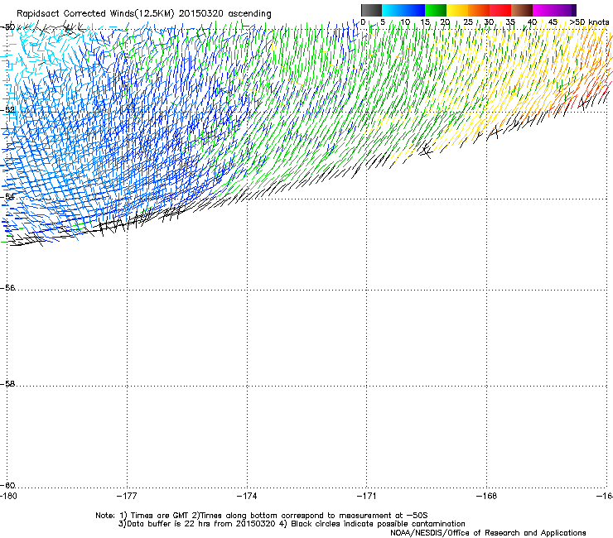The width and height of the screenshot is (613, 538).
Task: Click the green 15-20 knots legend swatch
Action: tap(436, 10)
